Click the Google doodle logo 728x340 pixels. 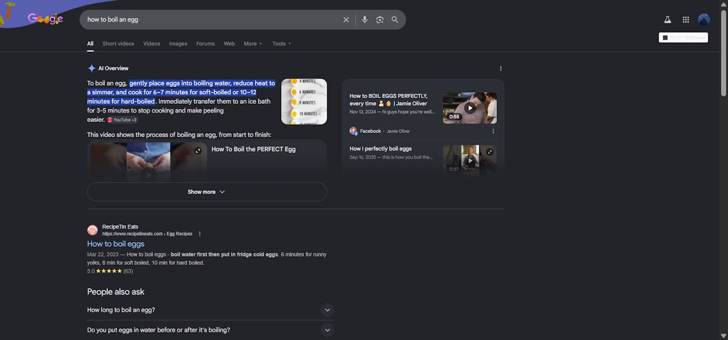pyautogui.click(x=45, y=19)
